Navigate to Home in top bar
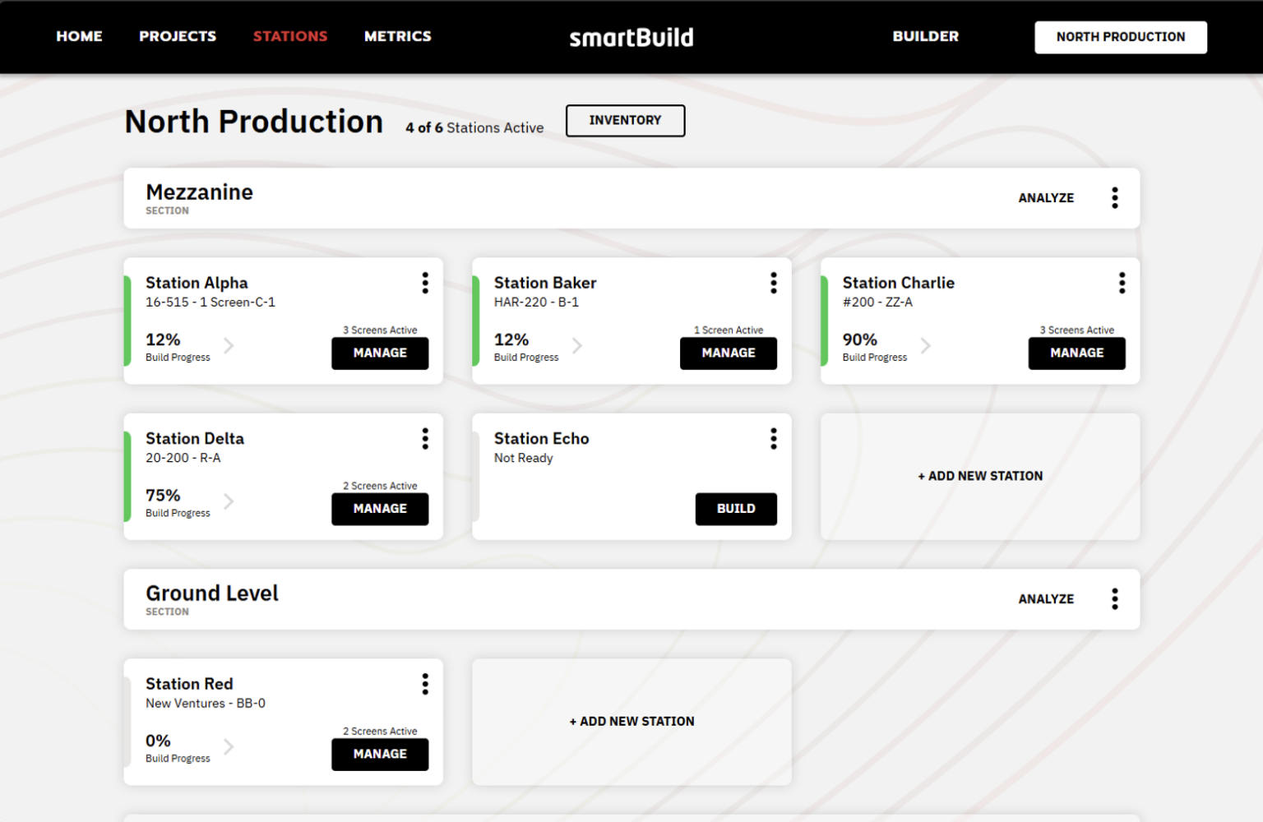Image resolution: width=1263 pixels, height=822 pixels. (79, 36)
